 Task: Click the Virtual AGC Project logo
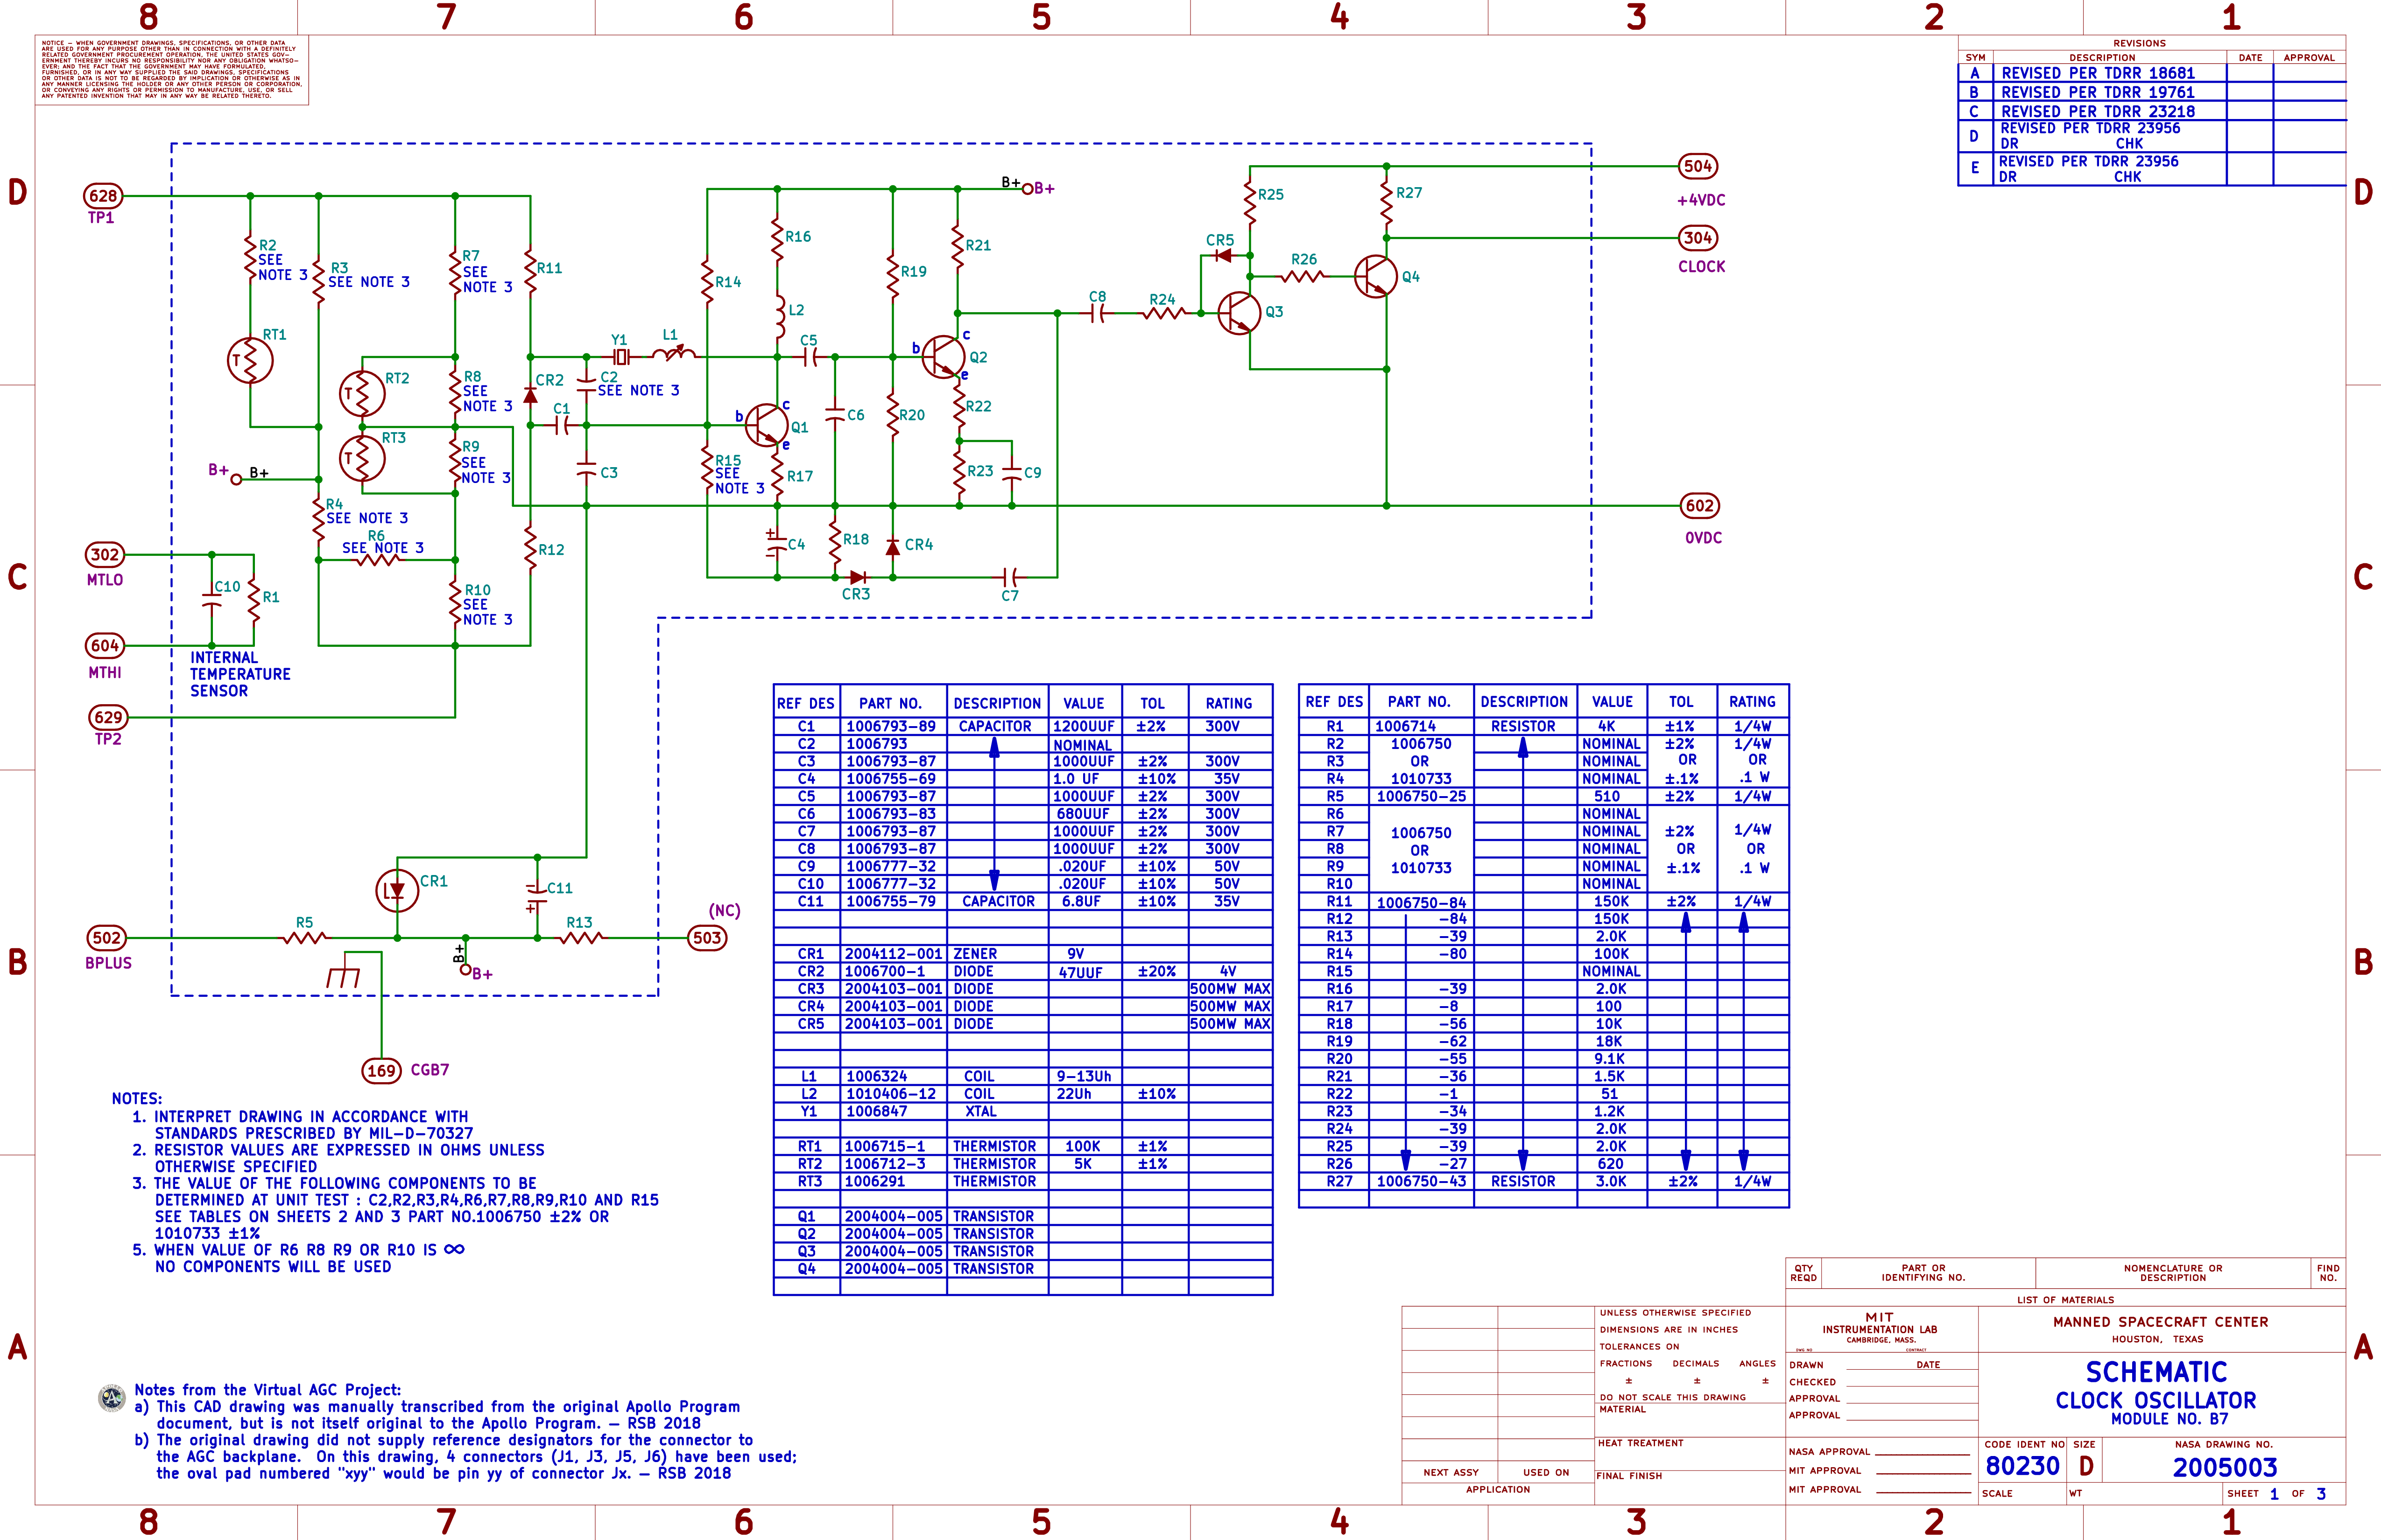click(112, 1398)
